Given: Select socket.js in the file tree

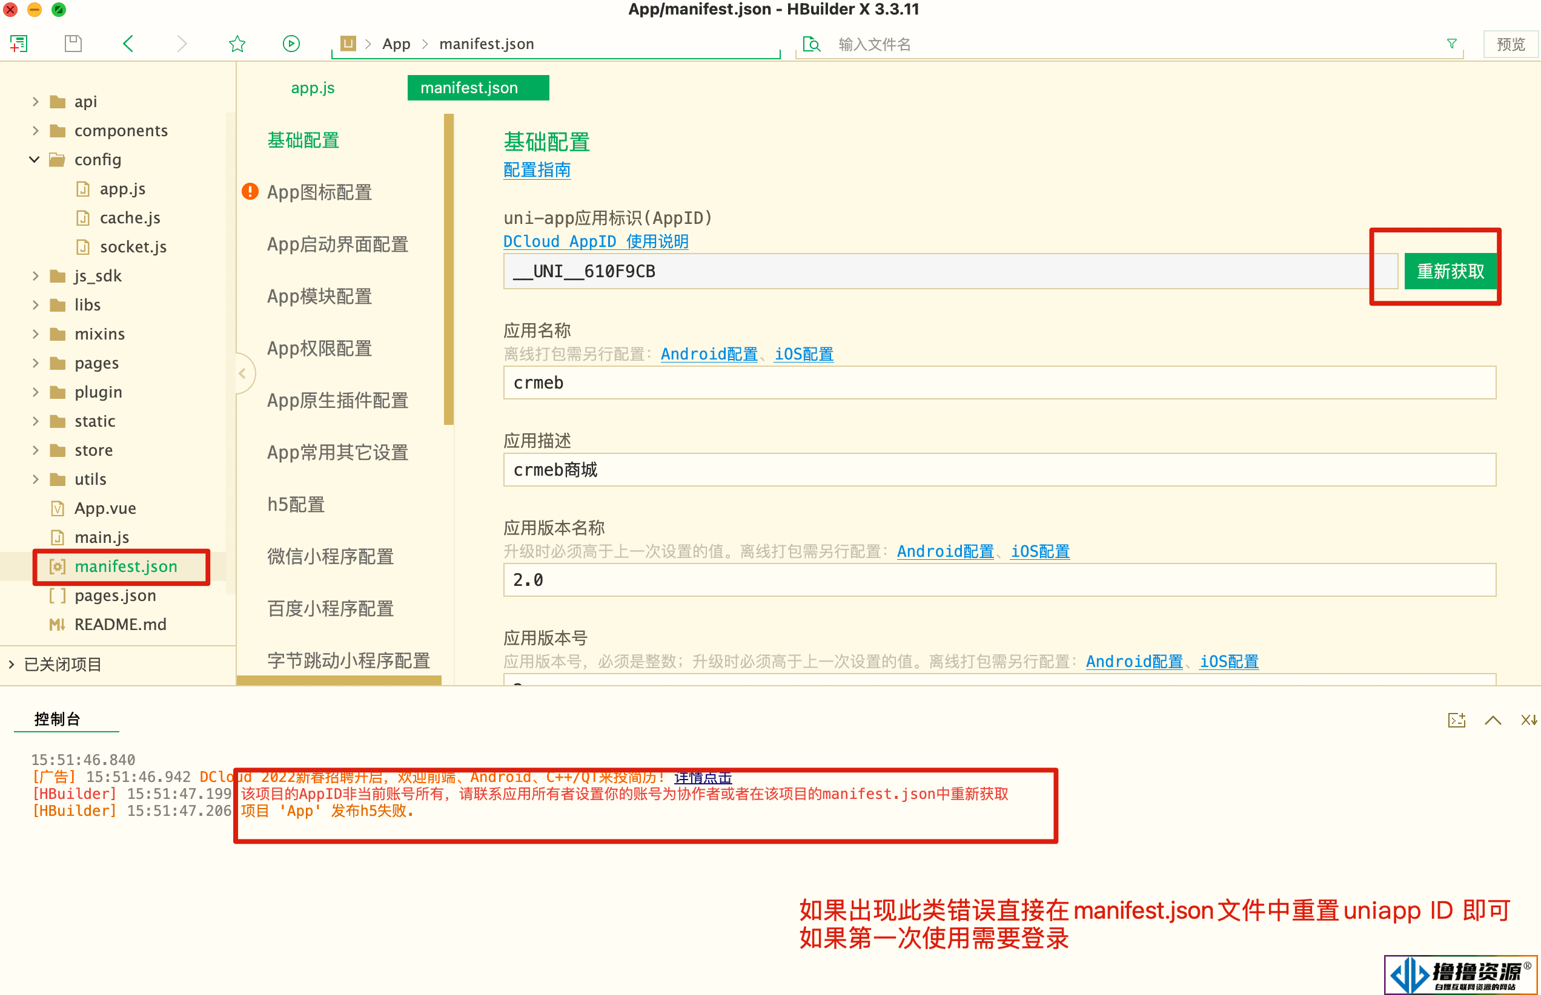Looking at the screenshot, I should click(133, 247).
